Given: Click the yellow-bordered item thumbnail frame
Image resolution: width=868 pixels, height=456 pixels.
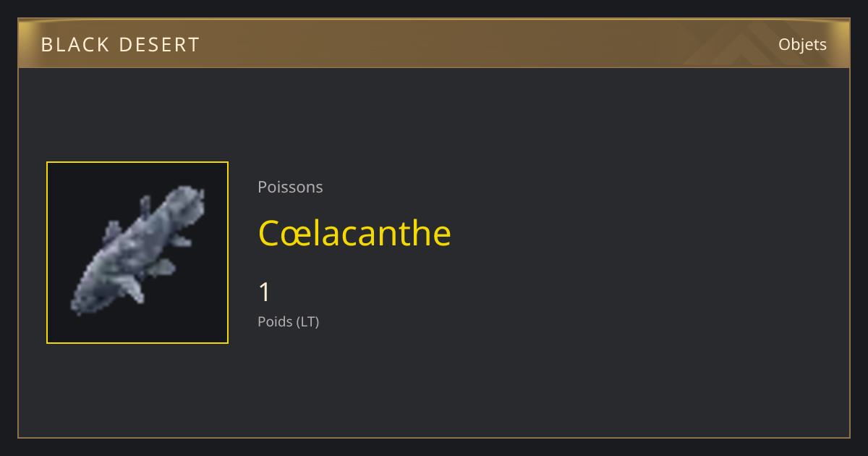Looking at the screenshot, I should (137, 253).
